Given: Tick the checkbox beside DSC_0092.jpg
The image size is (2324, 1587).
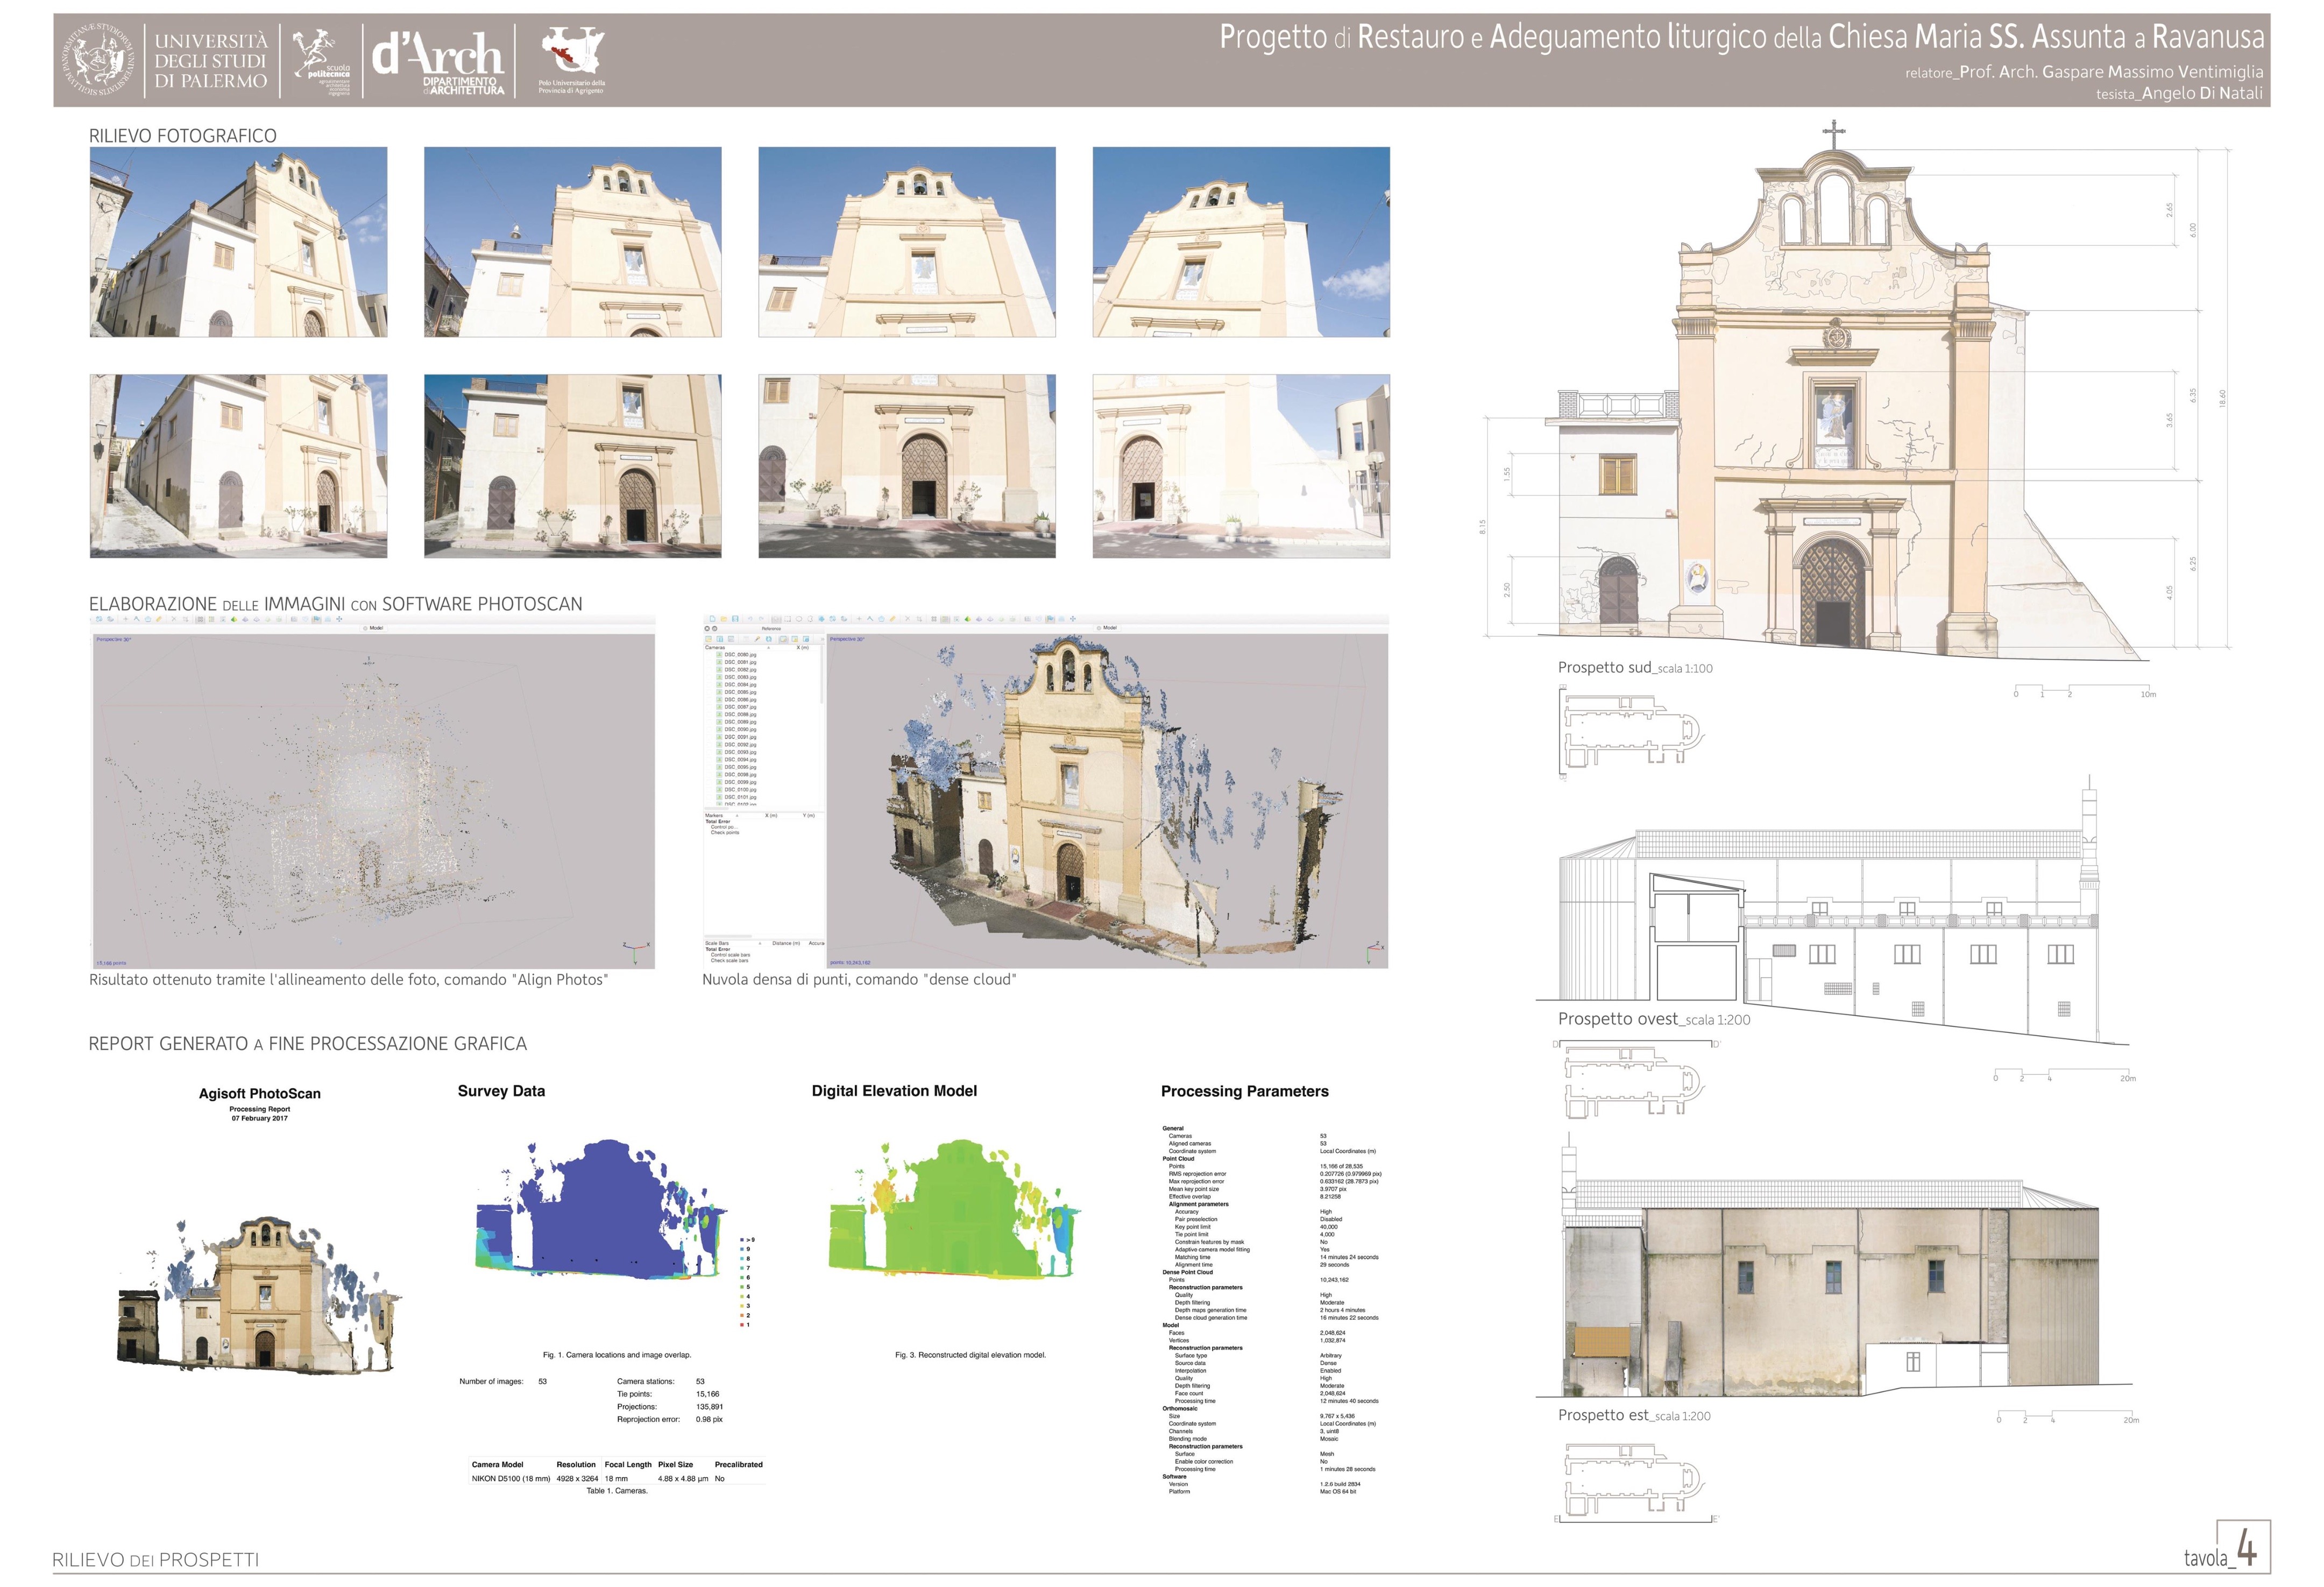Looking at the screenshot, I should 719,744.
